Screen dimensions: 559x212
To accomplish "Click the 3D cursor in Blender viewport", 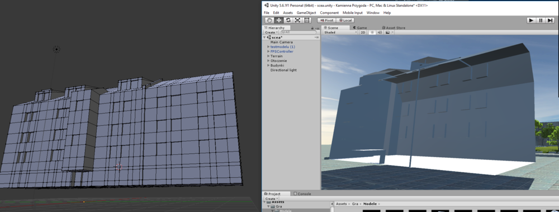I will coord(119,167).
